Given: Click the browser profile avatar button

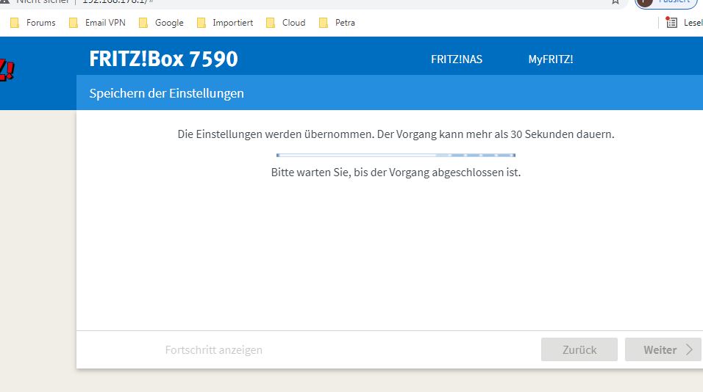Looking at the screenshot, I should coord(667,2).
